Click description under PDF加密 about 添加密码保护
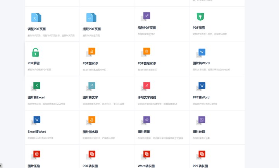Screen dimensions: 279x168 [210, 34]
